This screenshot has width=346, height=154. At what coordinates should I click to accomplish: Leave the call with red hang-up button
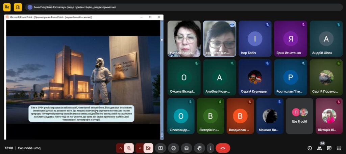223,148
